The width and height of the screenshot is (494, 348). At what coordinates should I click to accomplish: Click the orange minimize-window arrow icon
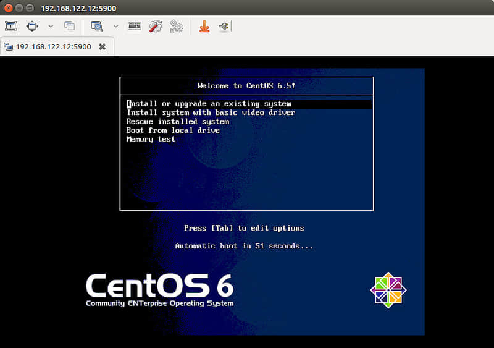tap(204, 26)
